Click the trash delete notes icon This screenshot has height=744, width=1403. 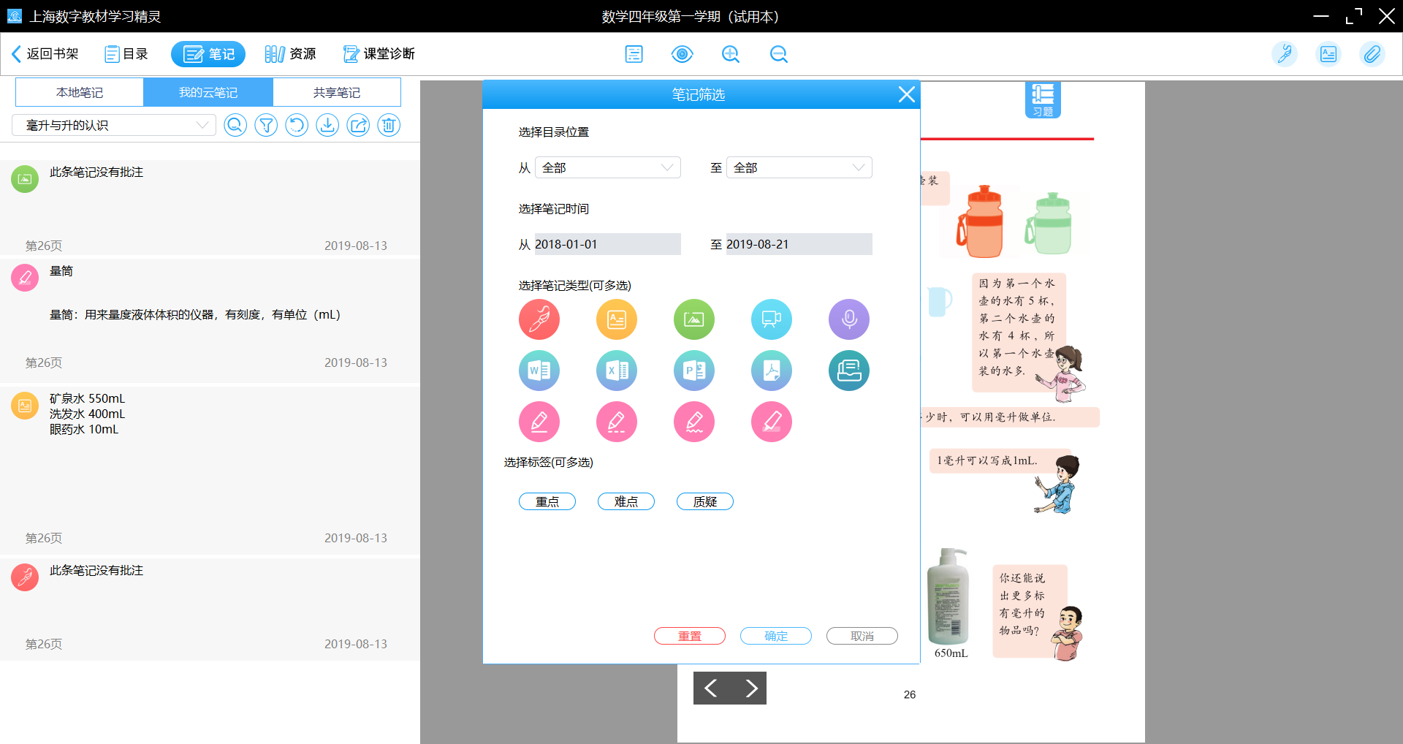click(389, 126)
